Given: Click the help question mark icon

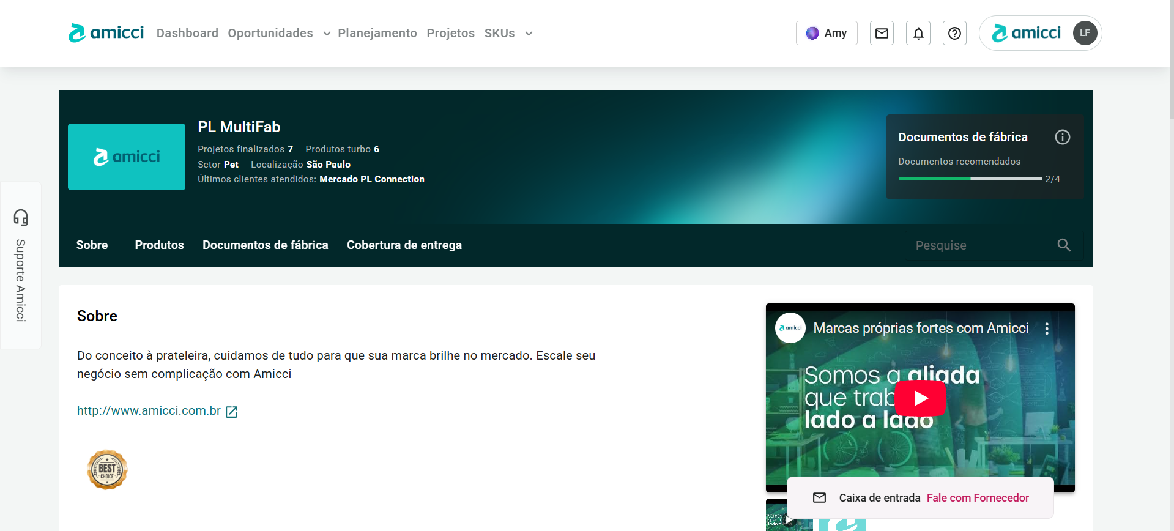Looking at the screenshot, I should 954,33.
